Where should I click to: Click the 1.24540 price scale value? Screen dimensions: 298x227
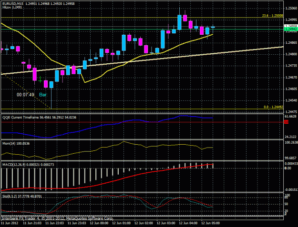pos(291,100)
